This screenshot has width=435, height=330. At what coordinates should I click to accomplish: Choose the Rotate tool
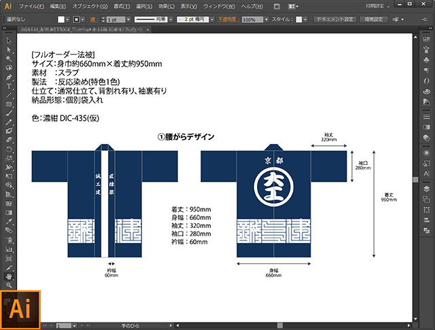click(x=9, y=149)
